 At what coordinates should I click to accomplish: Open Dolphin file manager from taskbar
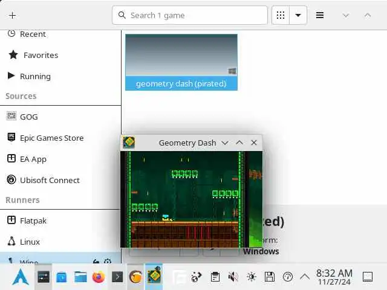click(x=80, y=277)
